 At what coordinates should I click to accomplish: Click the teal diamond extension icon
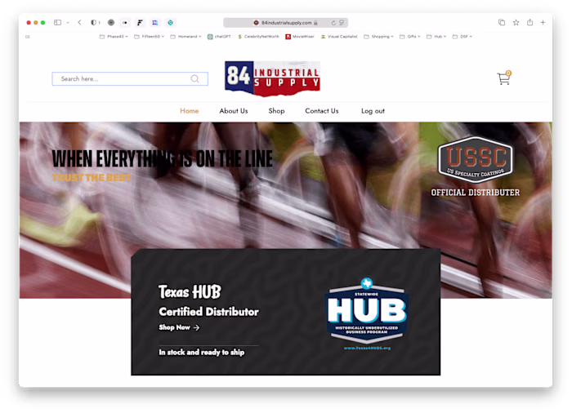(x=170, y=23)
